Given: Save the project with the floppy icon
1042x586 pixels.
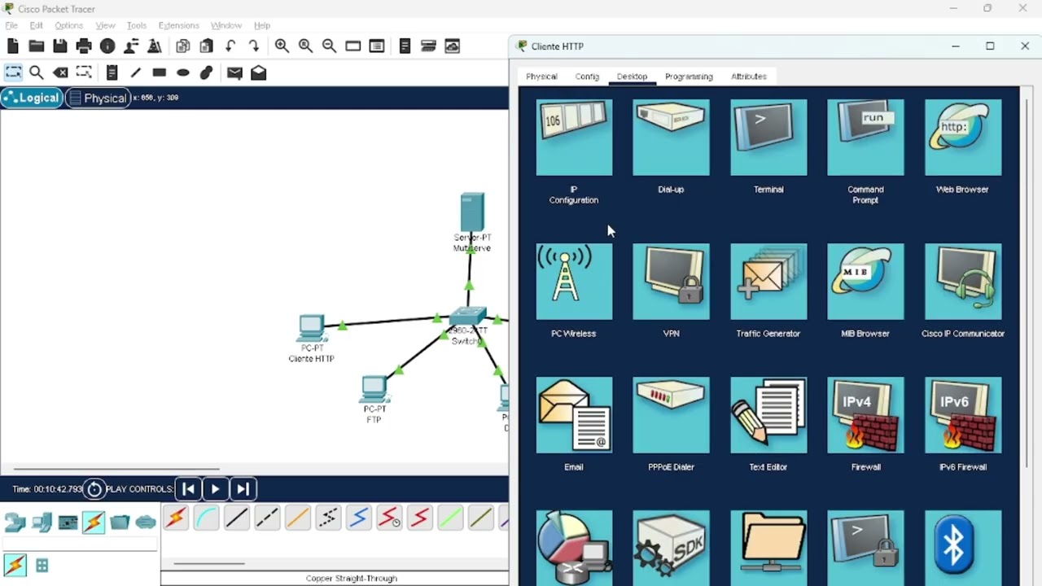Looking at the screenshot, I should [60, 46].
